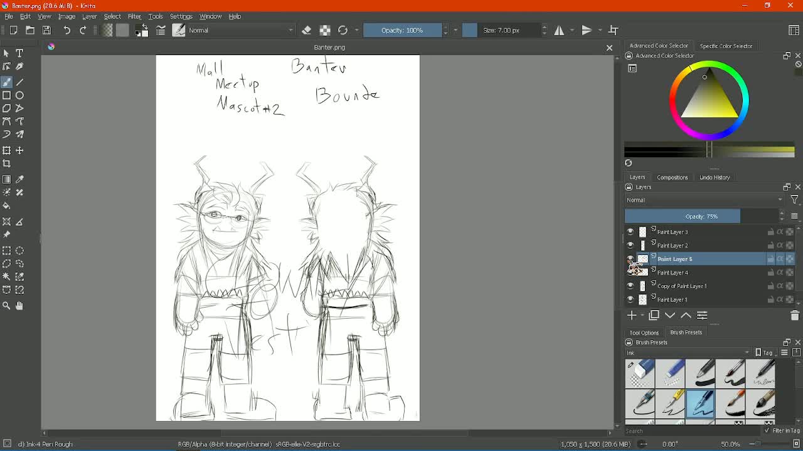Open the brush preset tag dropdown

[x=688, y=353]
